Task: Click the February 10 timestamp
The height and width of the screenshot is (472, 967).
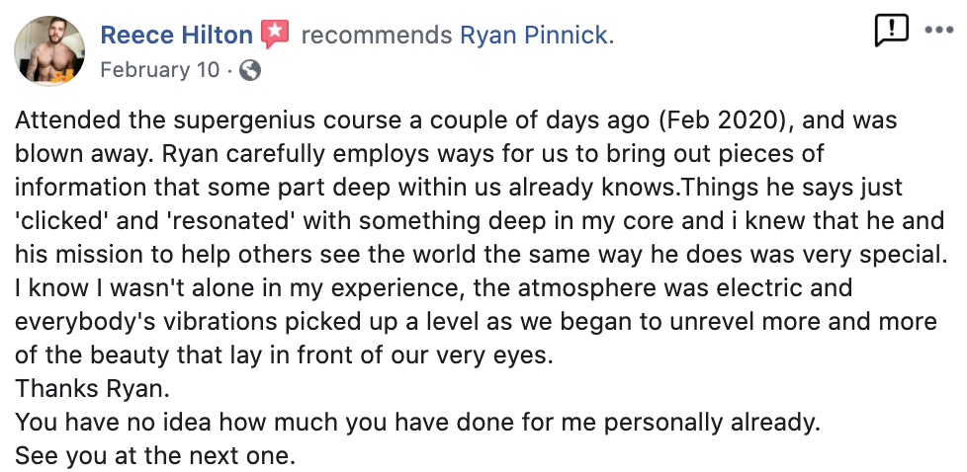Action: click(x=160, y=70)
